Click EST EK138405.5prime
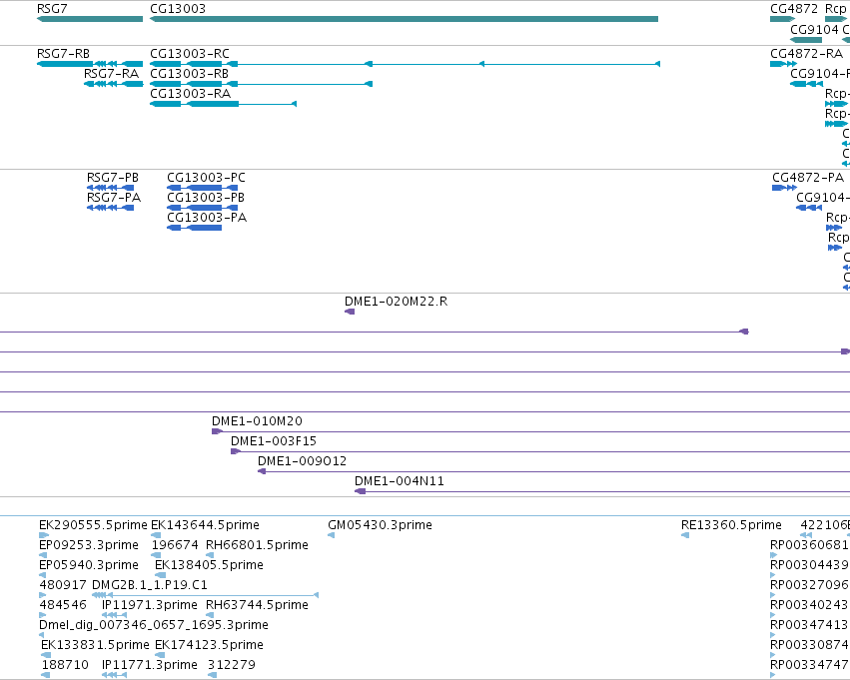 [x=161, y=575]
